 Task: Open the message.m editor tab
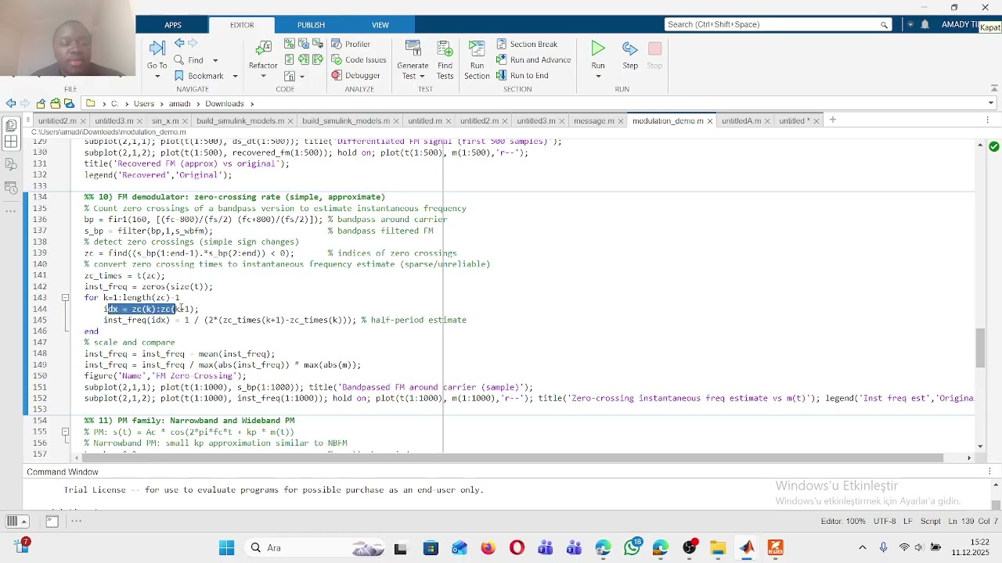point(593,121)
